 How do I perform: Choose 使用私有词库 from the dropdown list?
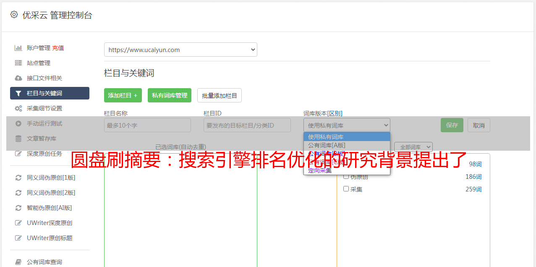click(347, 137)
